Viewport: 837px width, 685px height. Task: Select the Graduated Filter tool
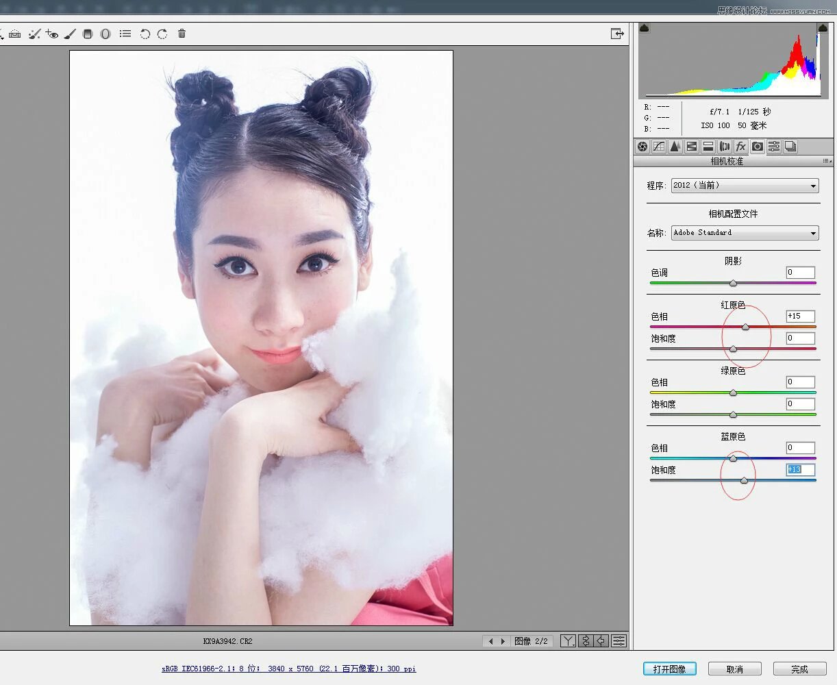tap(87, 34)
